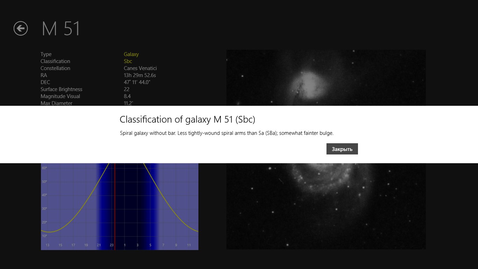Click the yellow Galaxy type link

click(131, 54)
